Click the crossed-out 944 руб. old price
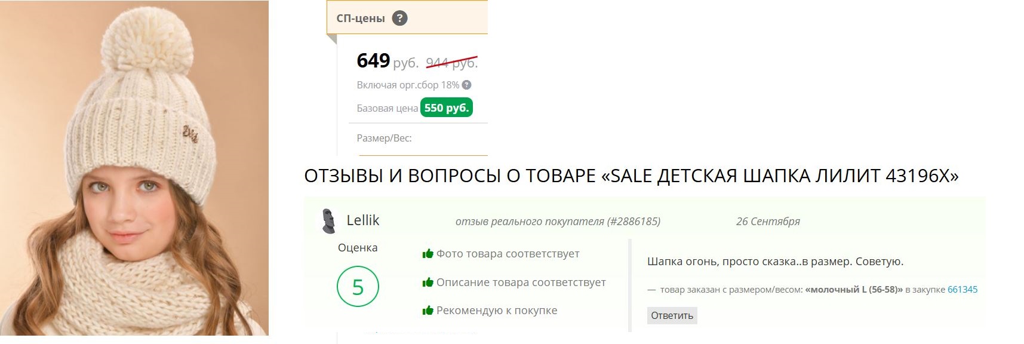Image resolution: width=1024 pixels, height=344 pixels. click(x=451, y=62)
